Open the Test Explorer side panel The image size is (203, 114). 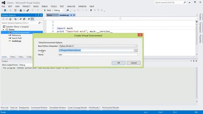(x=200, y=28)
